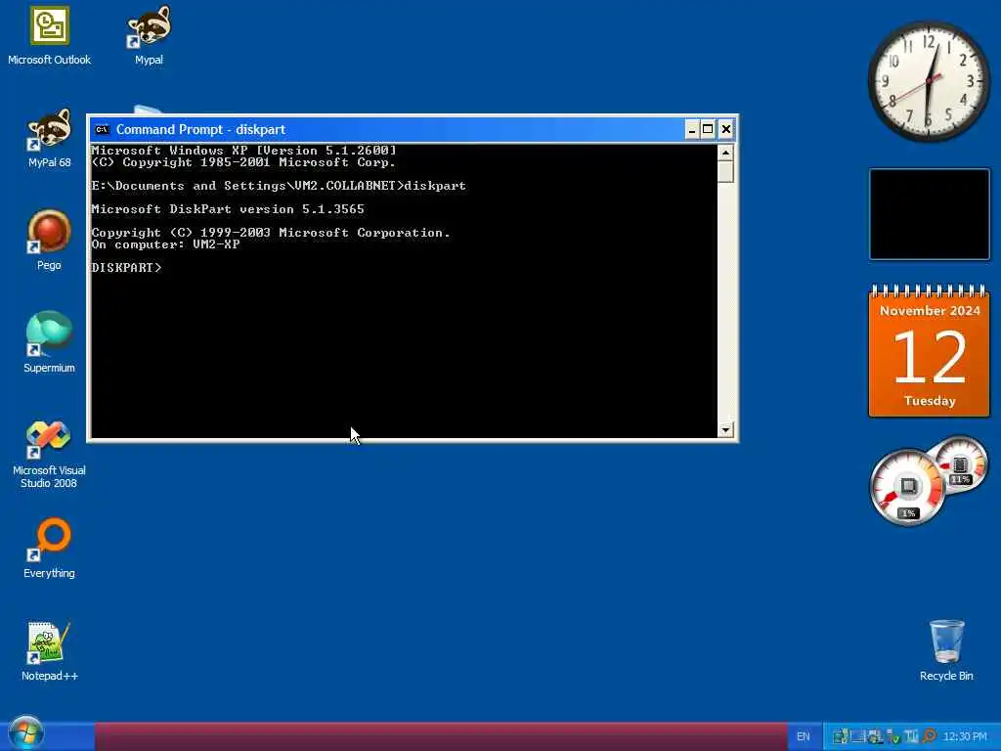1001x751 pixels.
Task: Click the black slideshow gadget
Action: [x=930, y=214]
